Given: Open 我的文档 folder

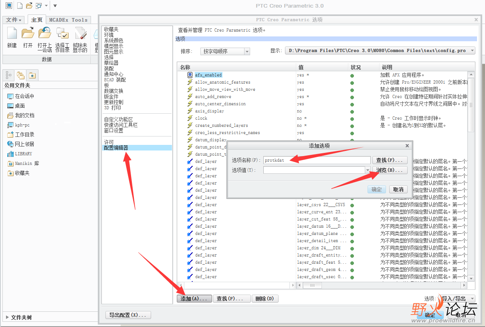Looking at the screenshot, I should point(21,115).
